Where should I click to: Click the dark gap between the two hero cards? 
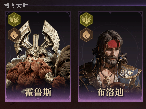click(x=74, y=56)
